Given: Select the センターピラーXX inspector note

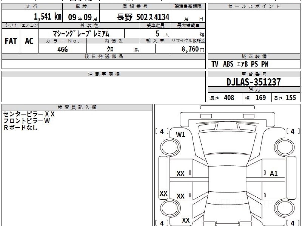Looking at the screenshot, I should [29, 114].
